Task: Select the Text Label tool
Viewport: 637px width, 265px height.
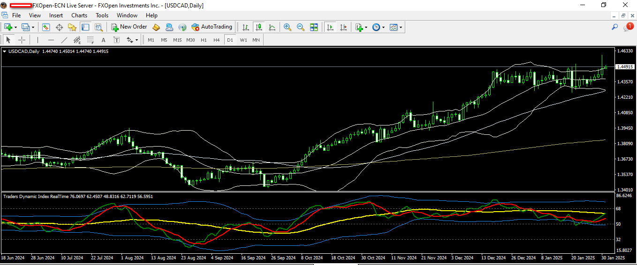Action: pos(117,40)
